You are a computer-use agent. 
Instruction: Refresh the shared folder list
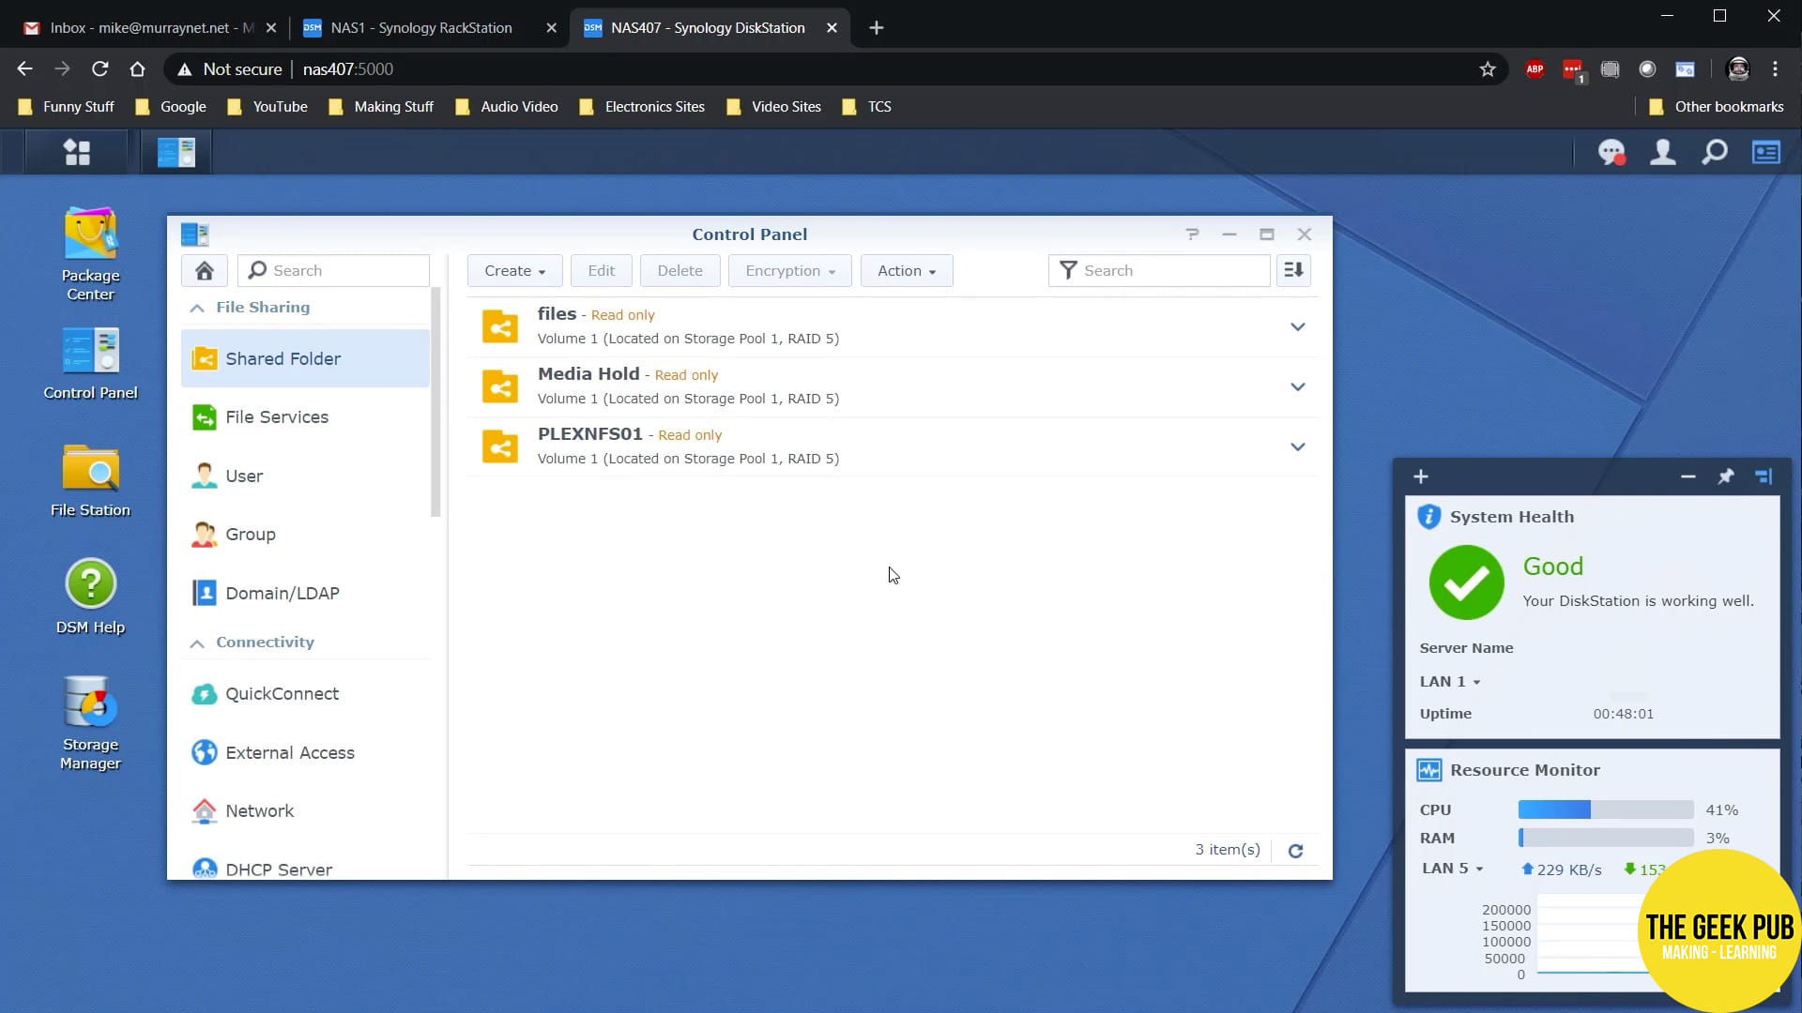(x=1295, y=851)
